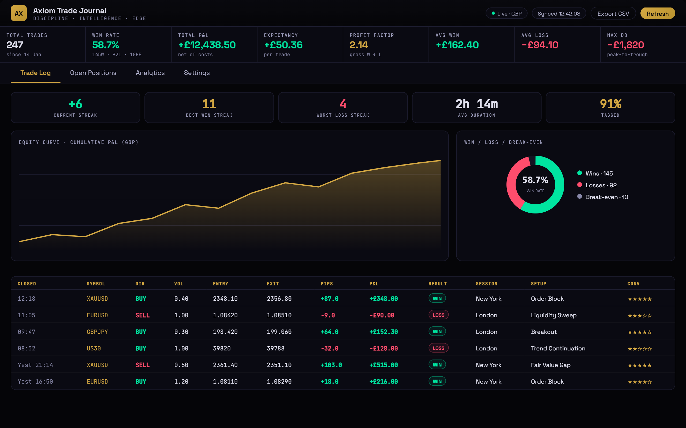Sort by the DIR column header

point(140,284)
